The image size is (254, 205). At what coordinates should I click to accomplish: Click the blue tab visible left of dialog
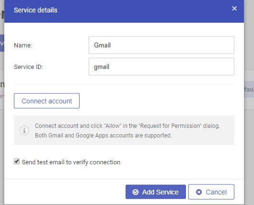2,43
